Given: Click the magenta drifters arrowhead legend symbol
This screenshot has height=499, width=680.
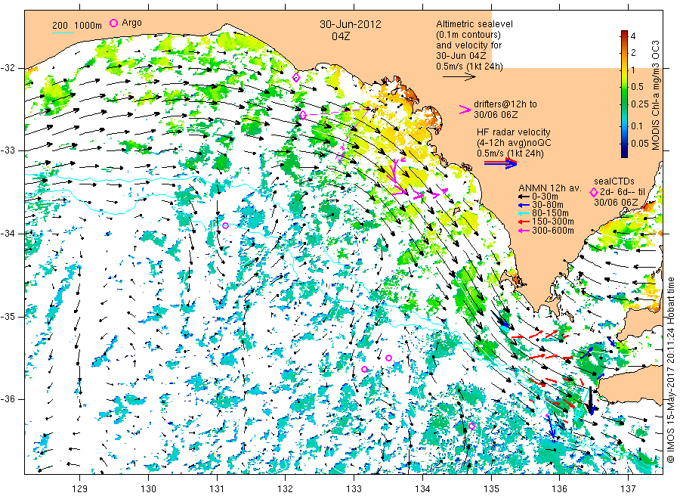Looking at the screenshot, I should click(x=465, y=110).
